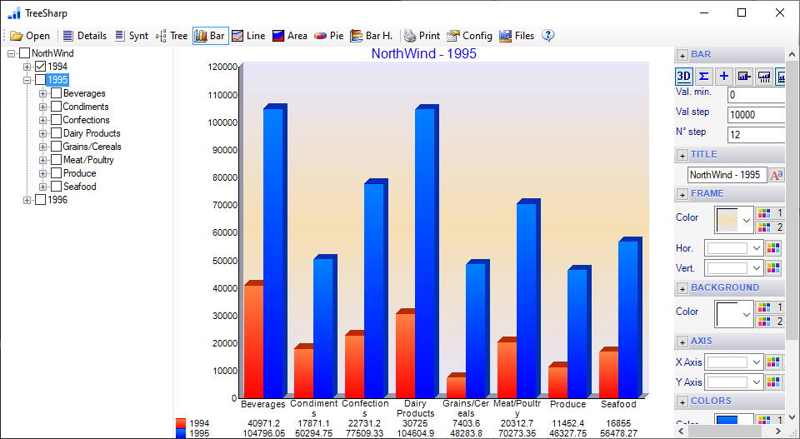Open palette for Vert. grid color
This screenshot has width=800, height=439.
[773, 267]
